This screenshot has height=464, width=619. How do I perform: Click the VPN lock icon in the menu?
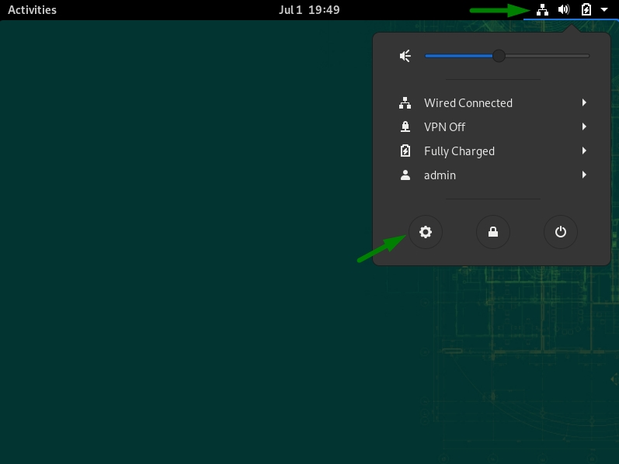point(405,127)
